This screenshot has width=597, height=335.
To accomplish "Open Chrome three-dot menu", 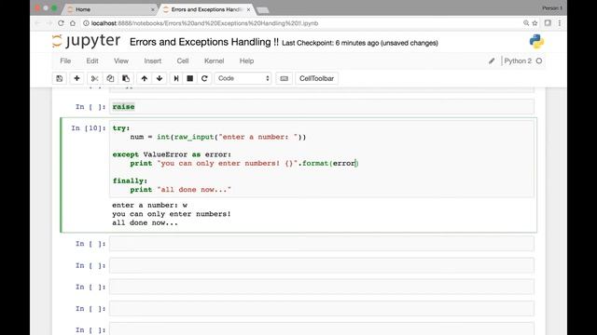I will 560,23.
